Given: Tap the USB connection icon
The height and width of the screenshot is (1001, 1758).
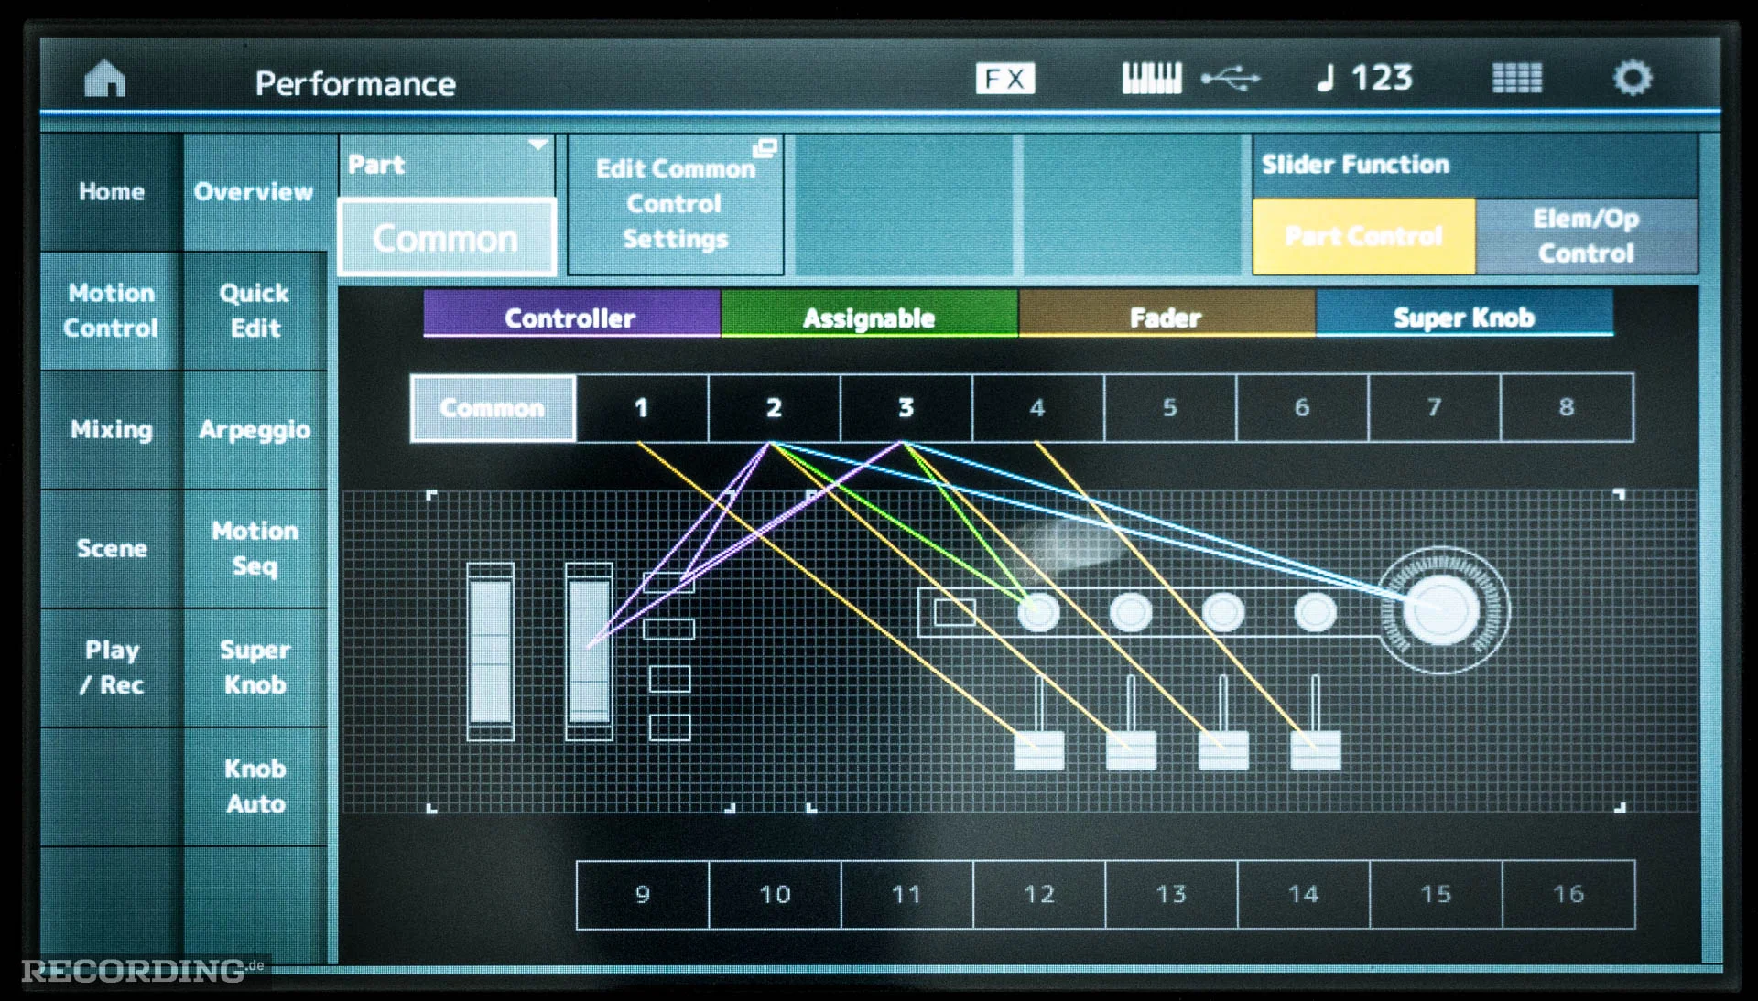Looking at the screenshot, I should (x=1231, y=79).
